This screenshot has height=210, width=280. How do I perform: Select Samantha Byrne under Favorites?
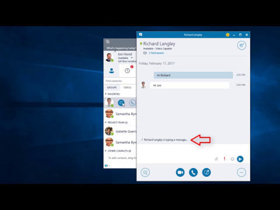tap(120, 114)
